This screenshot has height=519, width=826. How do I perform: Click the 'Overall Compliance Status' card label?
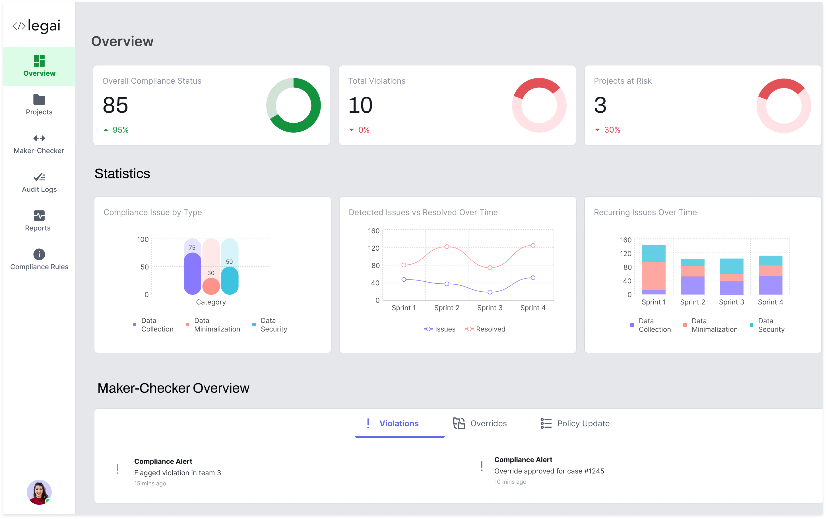tap(152, 81)
